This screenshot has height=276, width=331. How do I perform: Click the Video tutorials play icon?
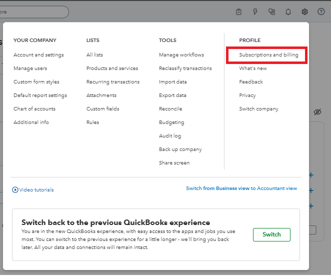pyautogui.click(x=15, y=190)
